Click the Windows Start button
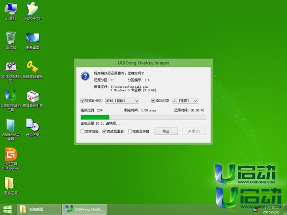 (x=8, y=209)
